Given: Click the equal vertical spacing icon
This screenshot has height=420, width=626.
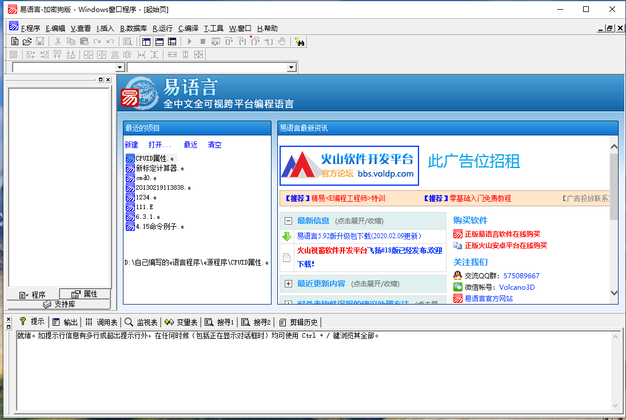Looking at the screenshot, I should [154, 55].
